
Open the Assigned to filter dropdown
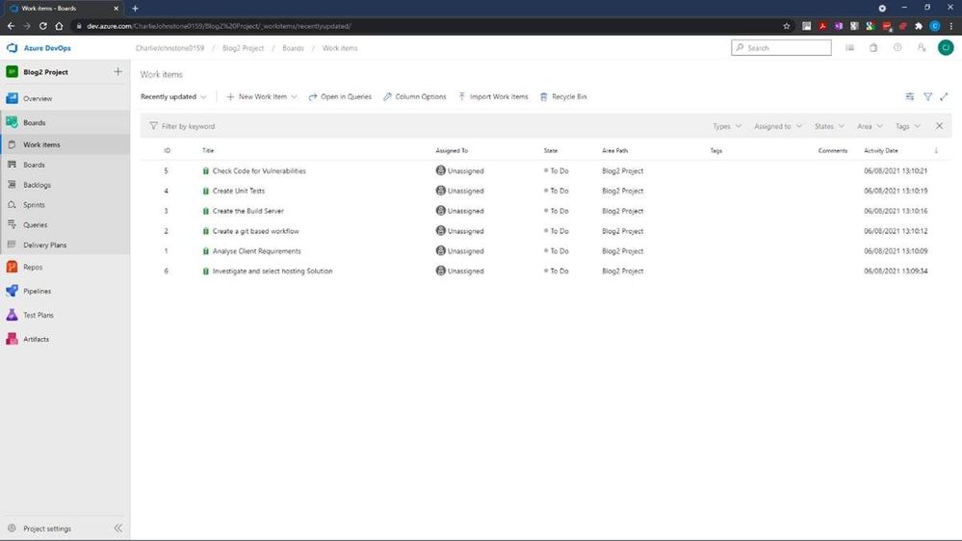coord(778,126)
